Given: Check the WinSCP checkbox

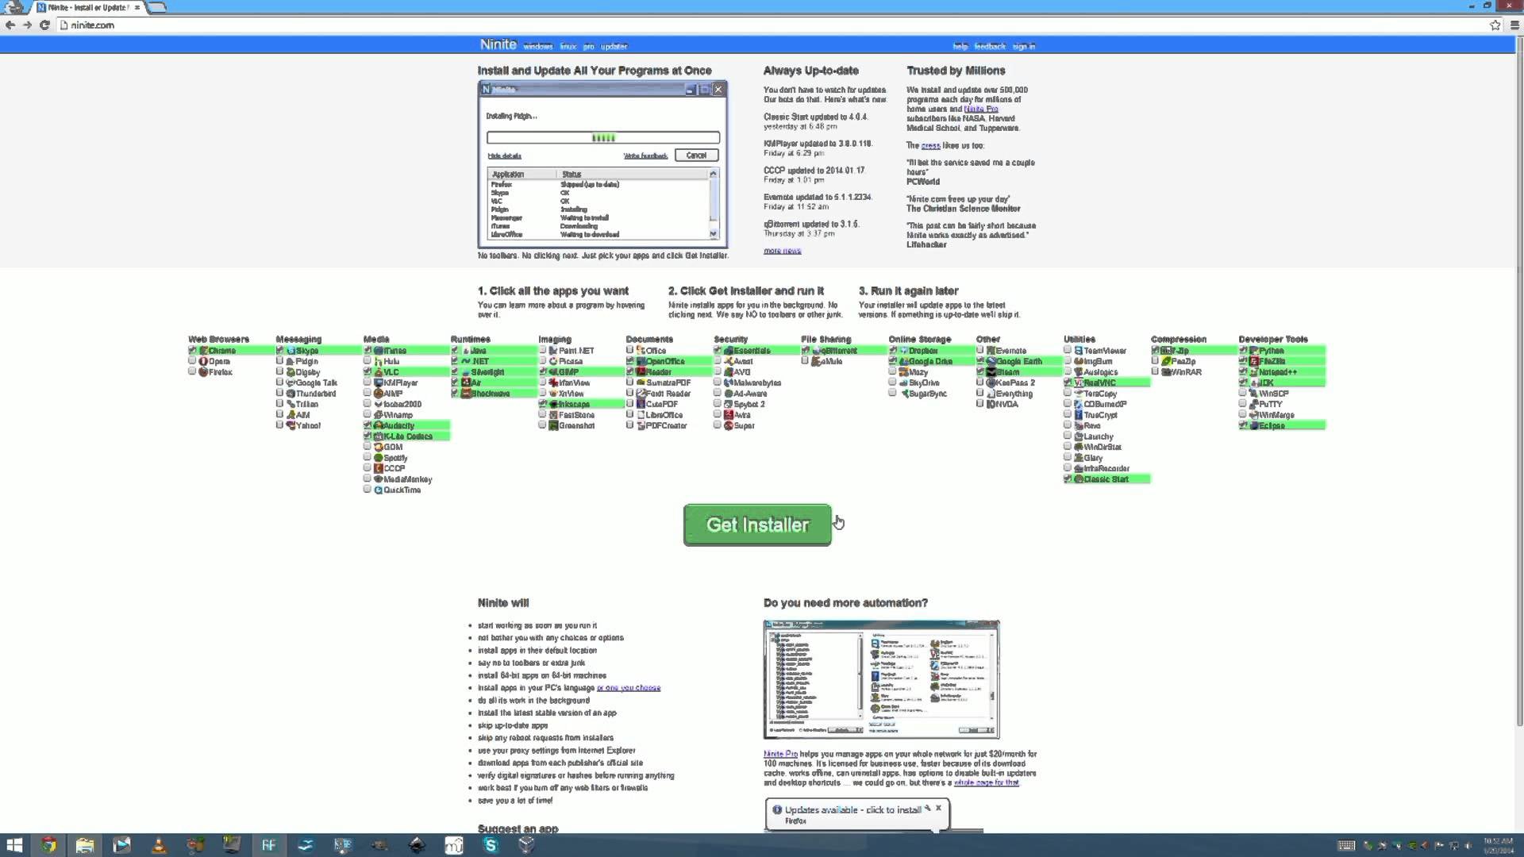Looking at the screenshot, I should click(x=1242, y=393).
